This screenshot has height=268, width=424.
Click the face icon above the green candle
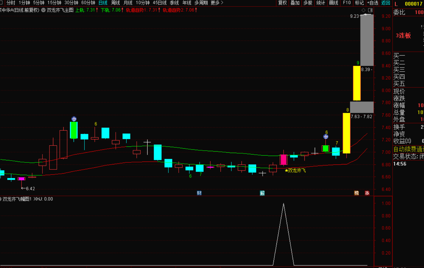[x=74, y=119]
